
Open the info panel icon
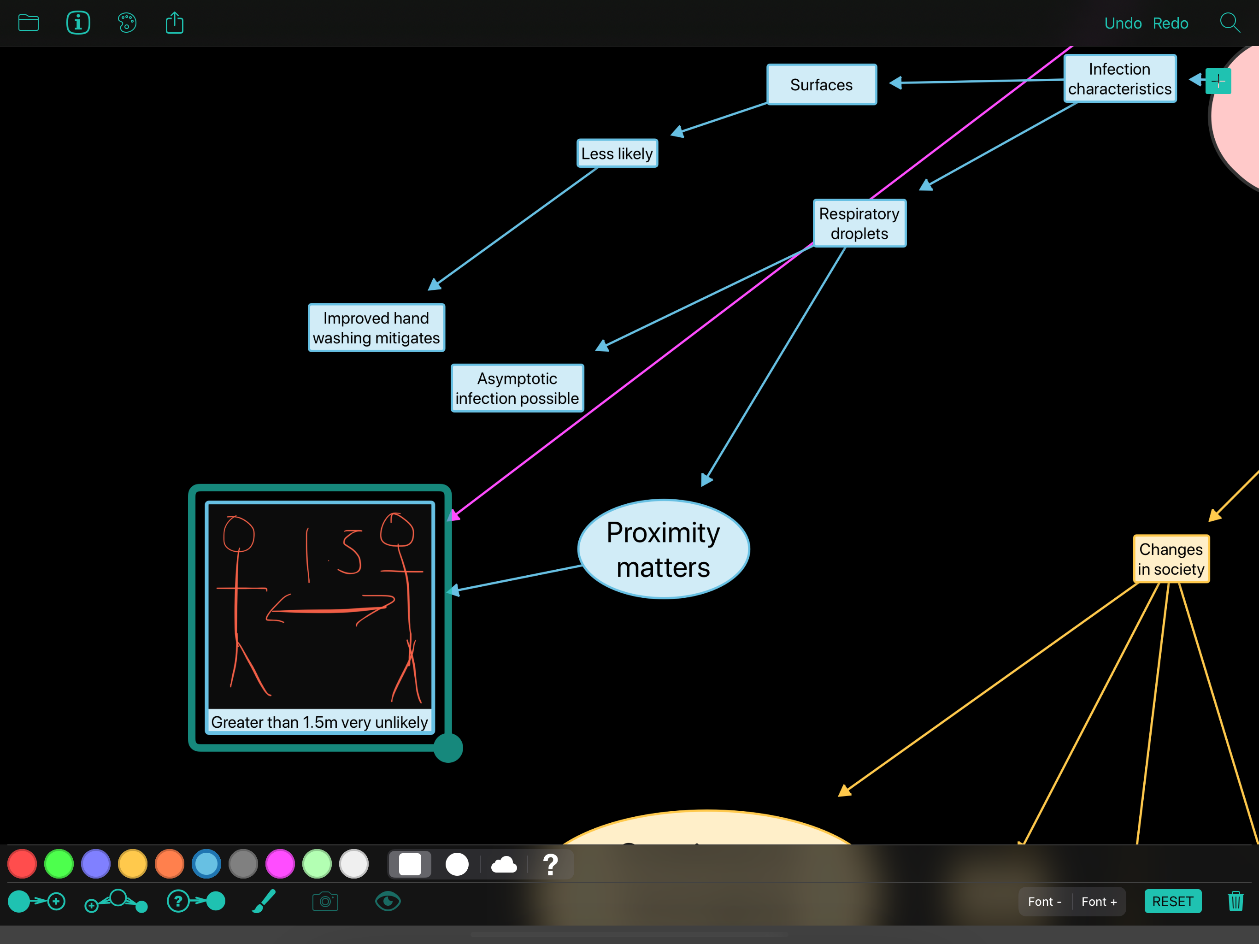tap(78, 24)
